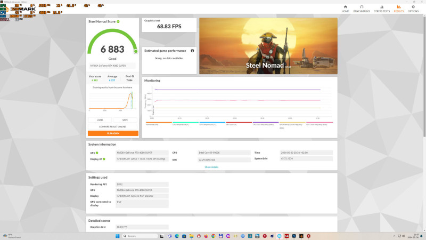Open the Benchmarks tab

coord(362,9)
